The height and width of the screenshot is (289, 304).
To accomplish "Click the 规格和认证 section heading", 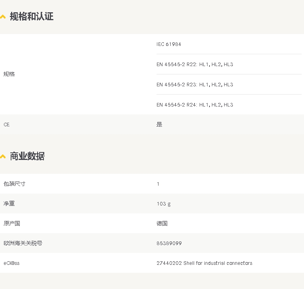I will pos(32,16).
